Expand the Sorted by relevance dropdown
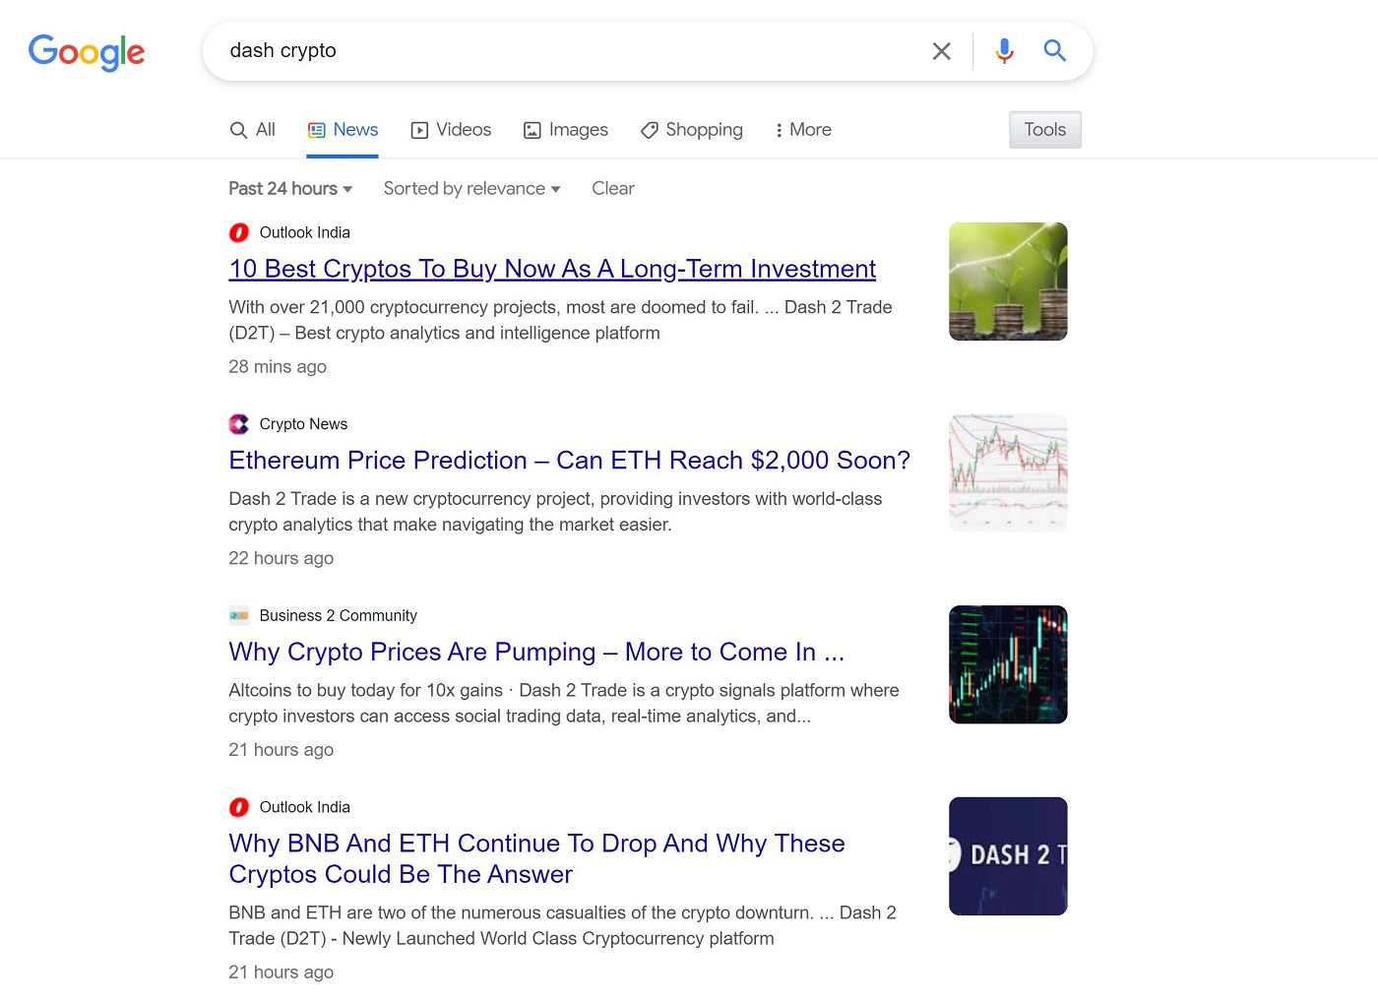 pyautogui.click(x=472, y=189)
